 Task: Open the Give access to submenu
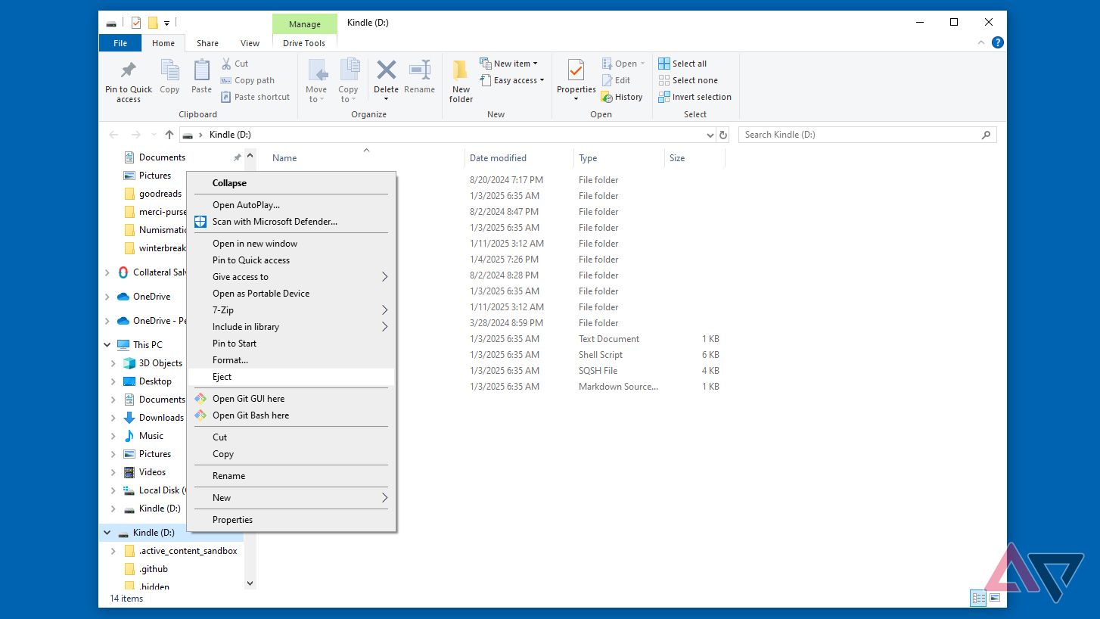pyautogui.click(x=291, y=277)
